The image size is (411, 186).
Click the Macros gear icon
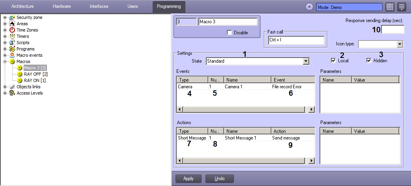pyautogui.click(x=12, y=61)
